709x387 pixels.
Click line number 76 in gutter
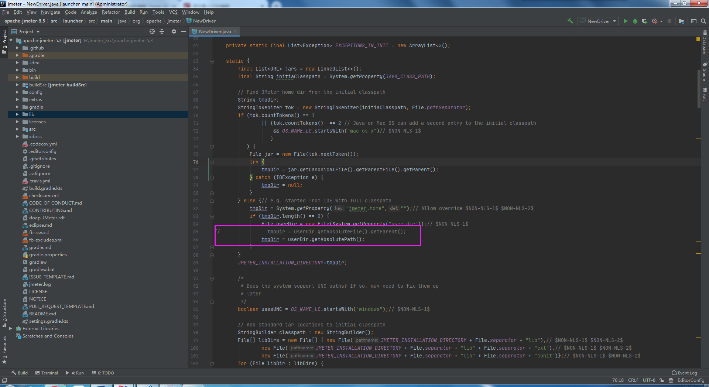coord(195,162)
